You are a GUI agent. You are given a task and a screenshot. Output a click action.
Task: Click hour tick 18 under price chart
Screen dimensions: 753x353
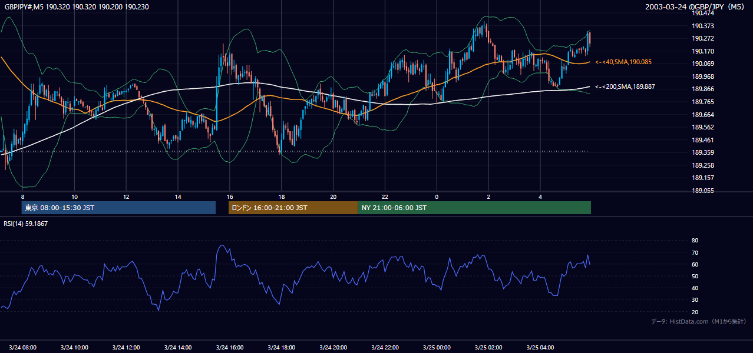[282, 197]
